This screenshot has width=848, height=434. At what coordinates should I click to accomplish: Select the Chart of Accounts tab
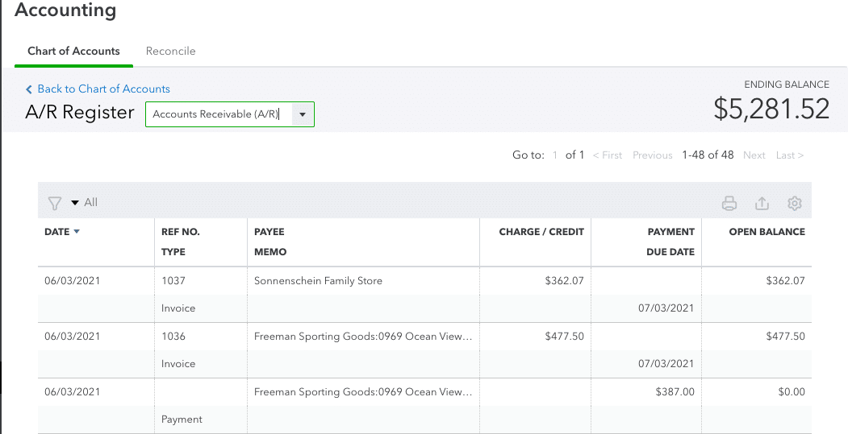(x=73, y=51)
